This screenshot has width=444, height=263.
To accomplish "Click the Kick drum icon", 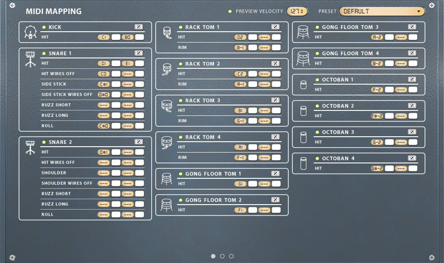I will pos(30,33).
